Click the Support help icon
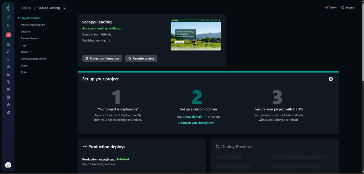This screenshot has width=364, height=174. (x=343, y=8)
